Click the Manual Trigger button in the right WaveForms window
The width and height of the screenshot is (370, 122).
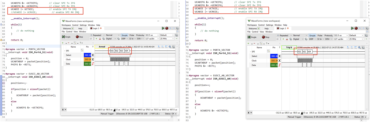(x=294, y=117)
